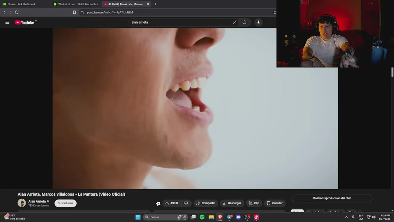Start voice search with microphone icon
The width and height of the screenshot is (394, 222).
click(258, 22)
